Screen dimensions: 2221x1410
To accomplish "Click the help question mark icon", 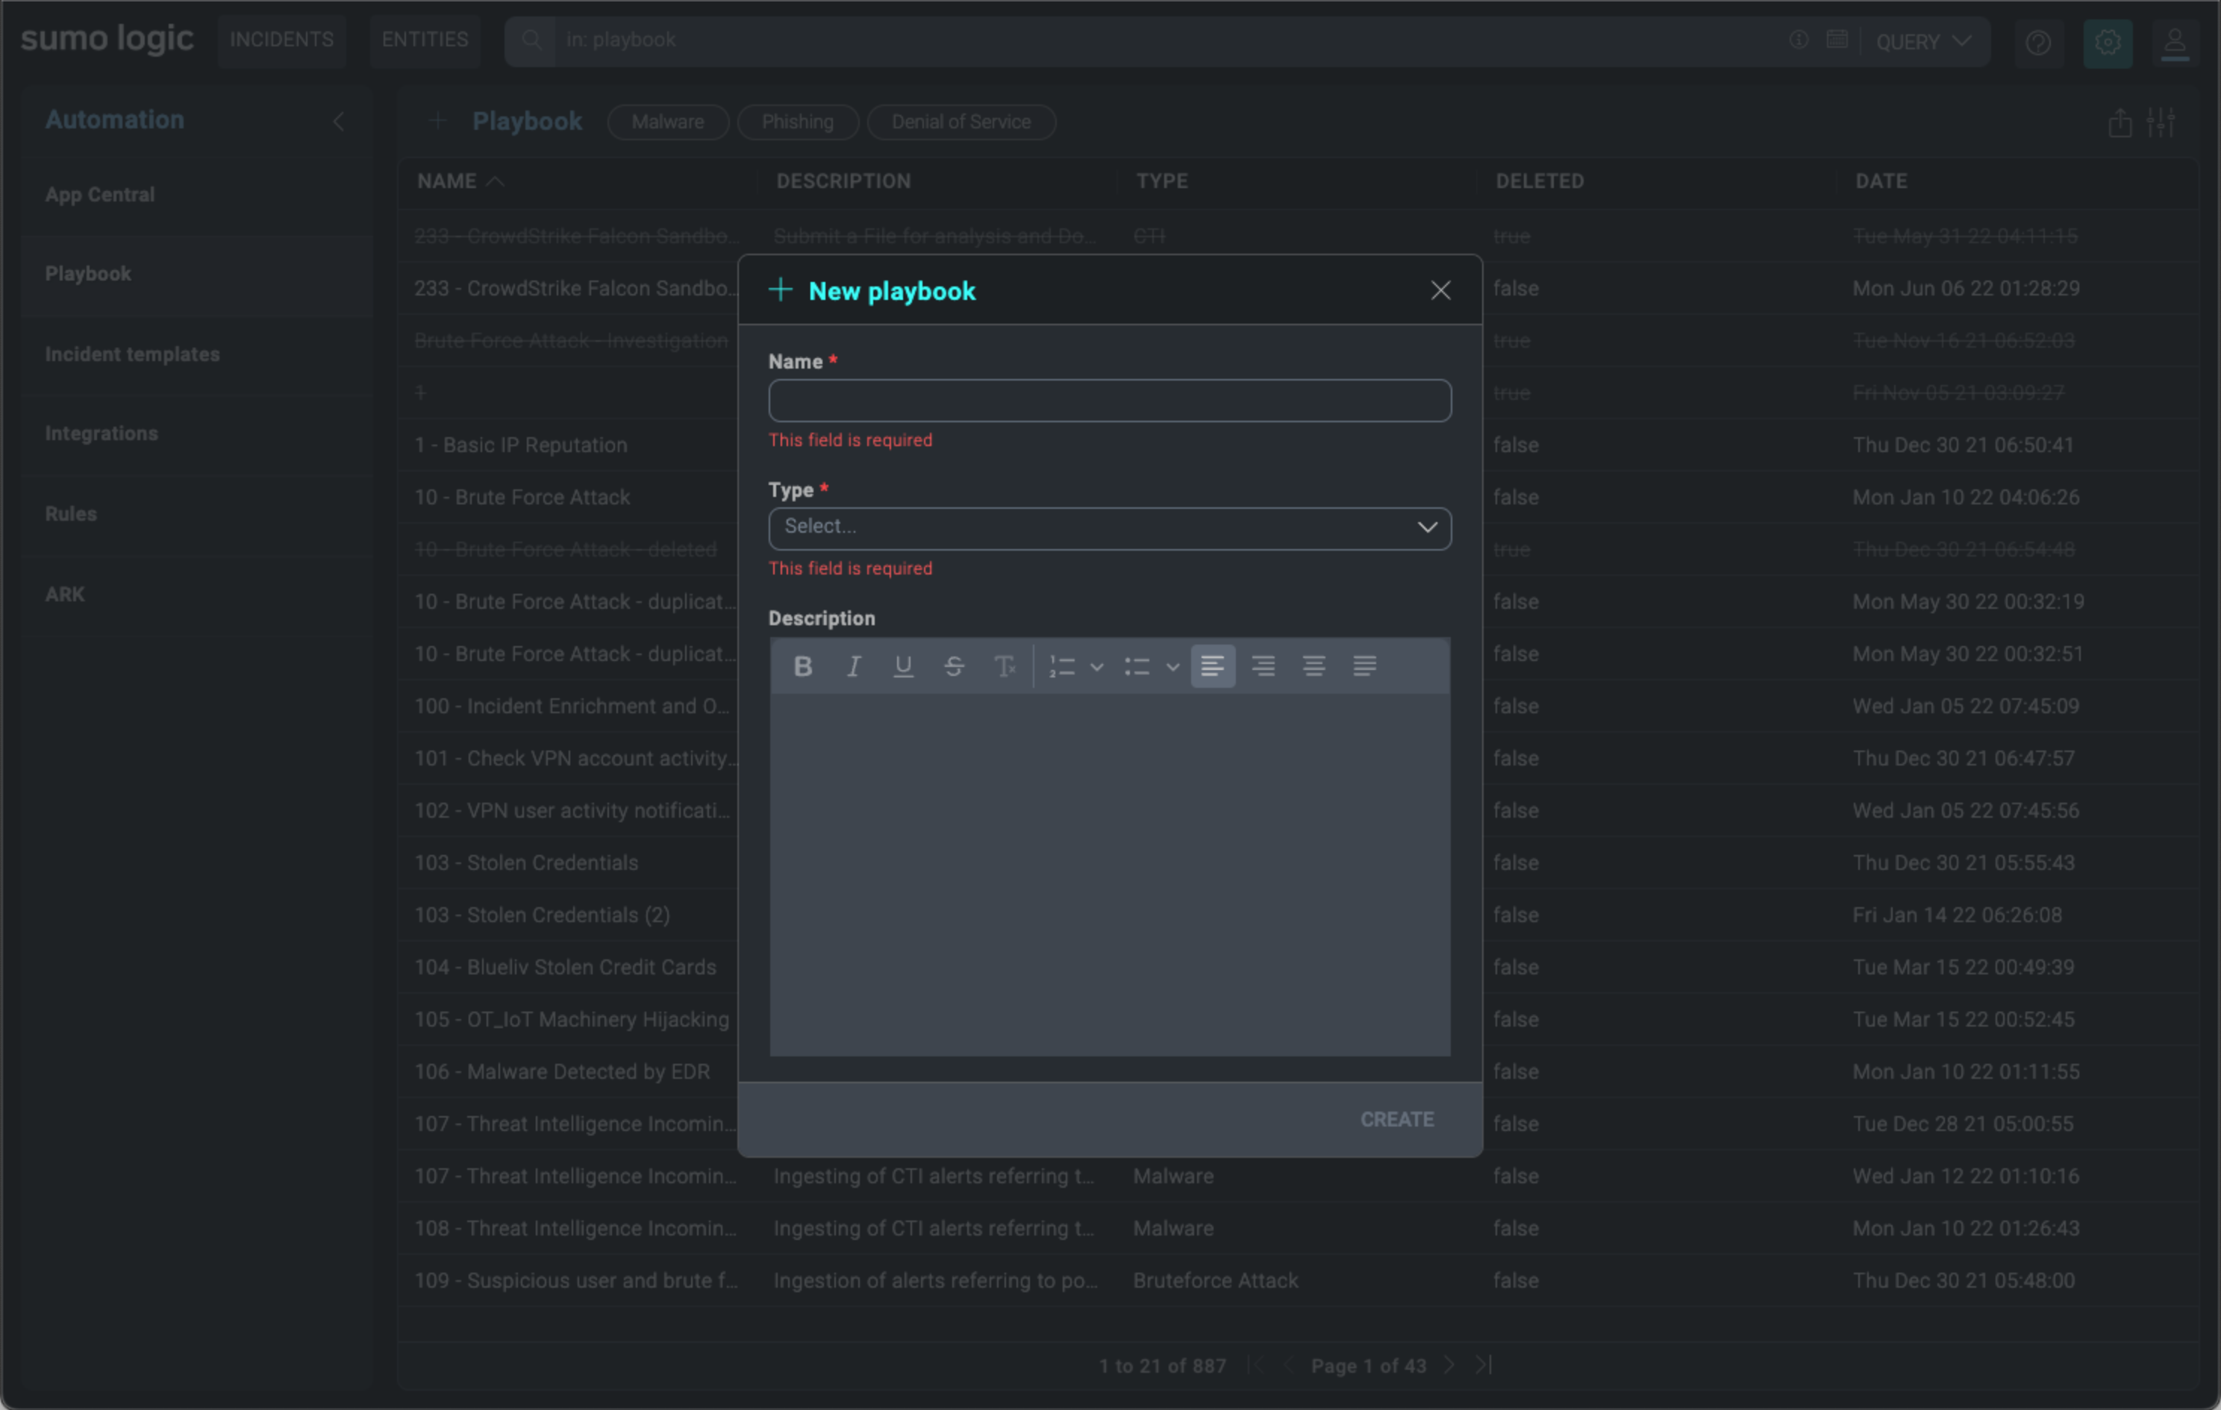I will coord(2038,43).
